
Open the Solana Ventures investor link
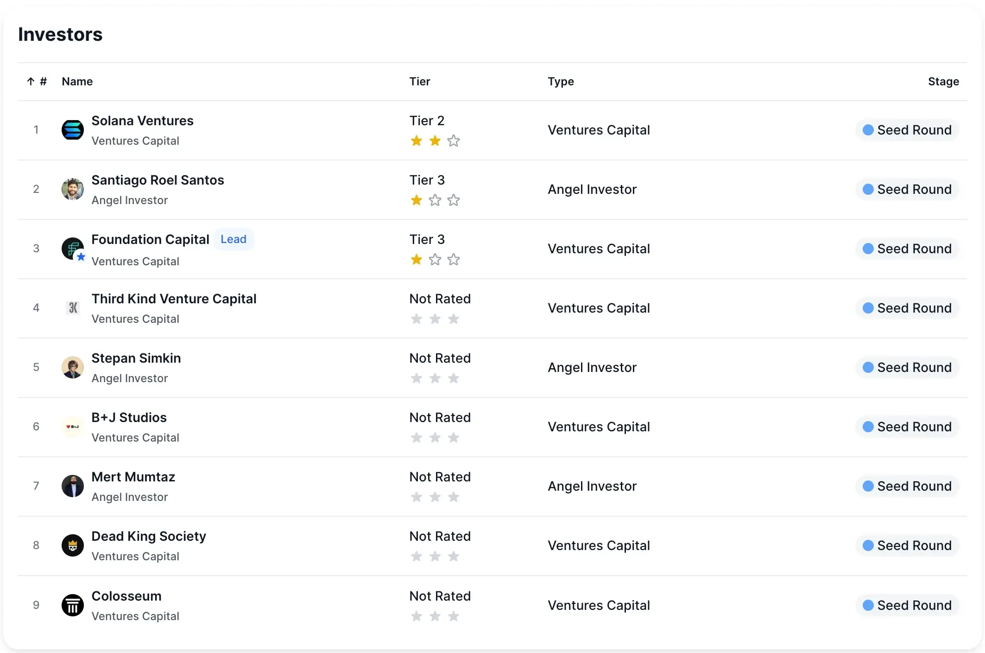(142, 121)
